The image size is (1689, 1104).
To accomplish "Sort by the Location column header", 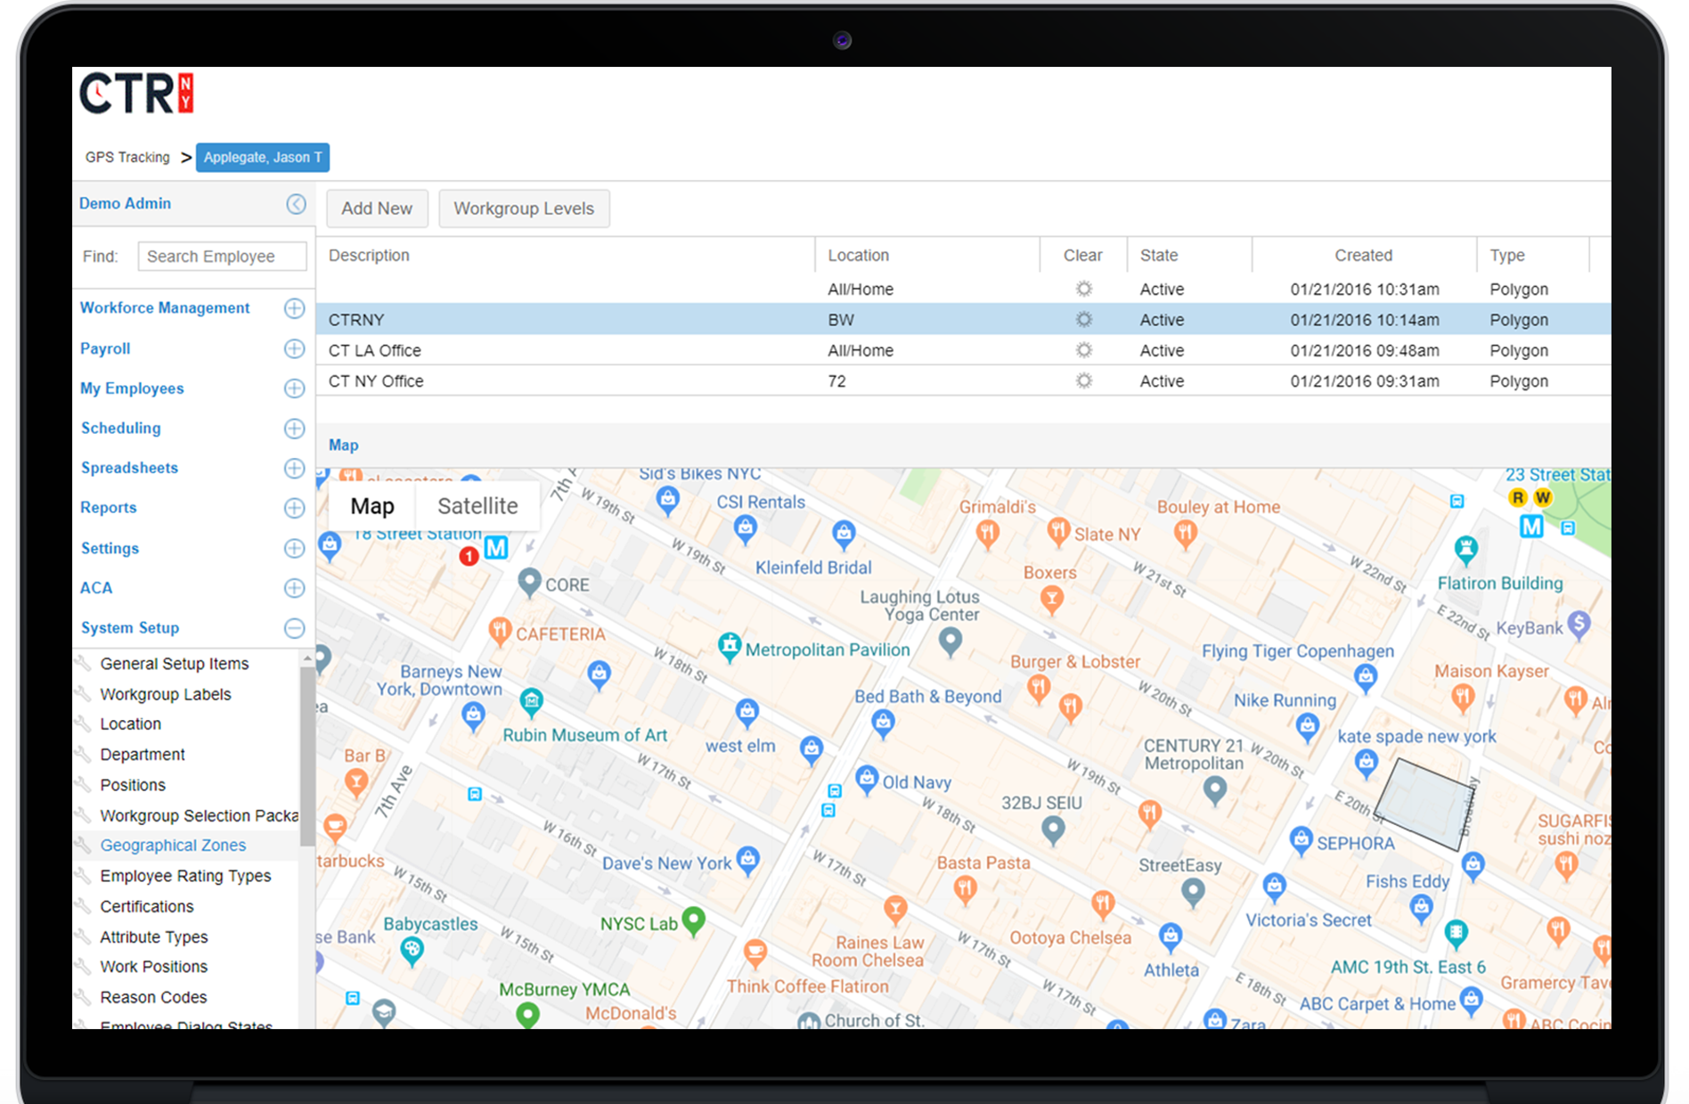I will [858, 256].
